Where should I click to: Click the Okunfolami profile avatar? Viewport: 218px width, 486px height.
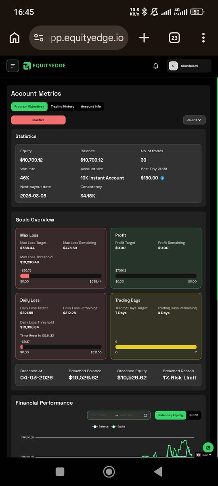tap(173, 66)
